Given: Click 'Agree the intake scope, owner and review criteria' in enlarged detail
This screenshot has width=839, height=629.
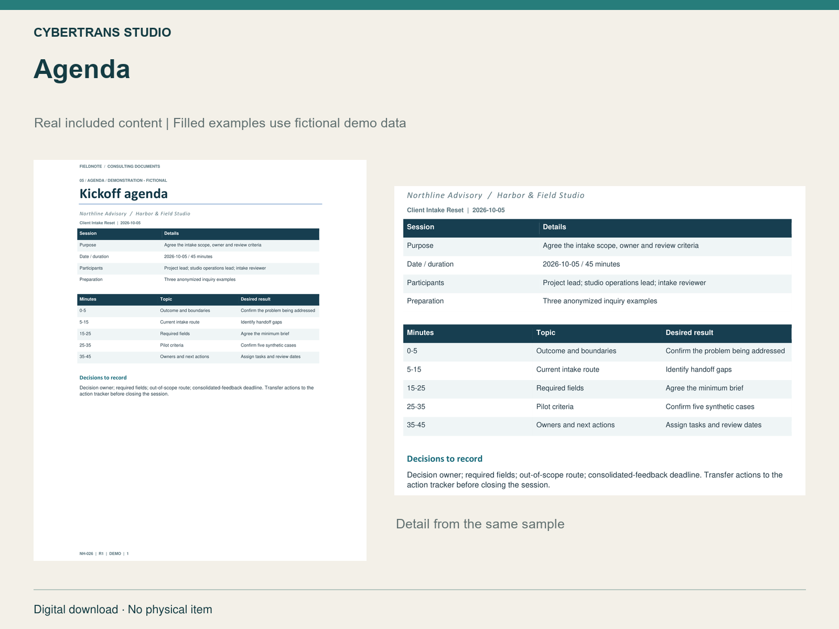Looking at the screenshot, I should 620,246.
